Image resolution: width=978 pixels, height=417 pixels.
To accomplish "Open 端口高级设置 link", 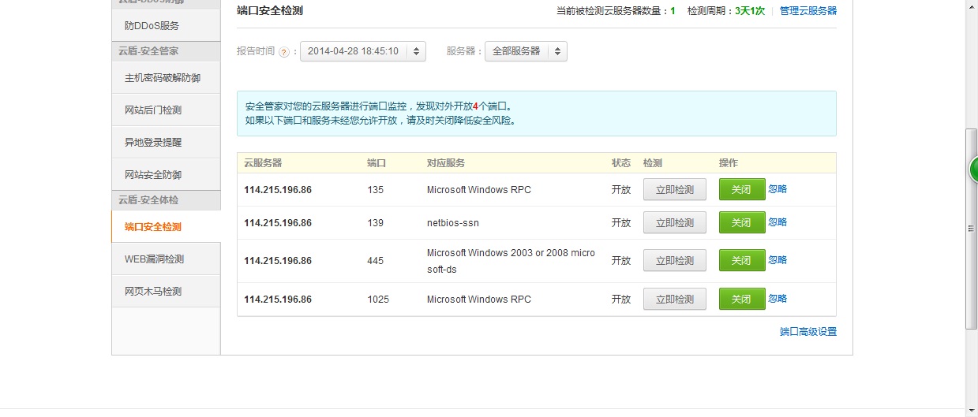I will coord(808,332).
